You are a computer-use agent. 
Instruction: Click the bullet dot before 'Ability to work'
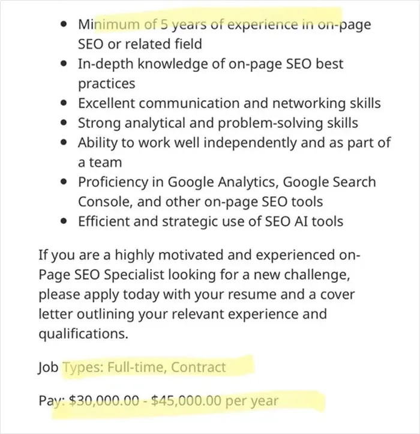click(64, 142)
